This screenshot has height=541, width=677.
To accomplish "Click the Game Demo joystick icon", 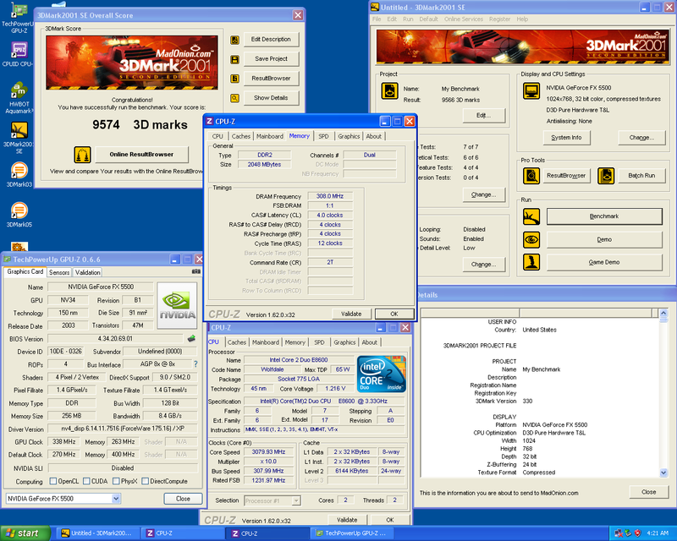I will [531, 262].
